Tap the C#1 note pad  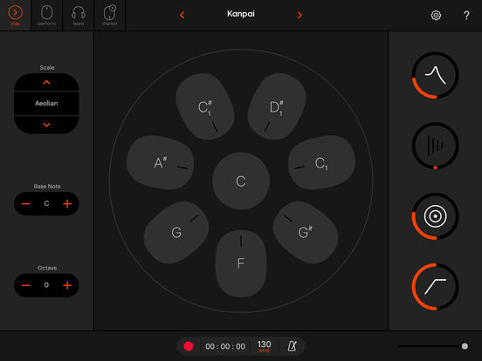(204, 106)
